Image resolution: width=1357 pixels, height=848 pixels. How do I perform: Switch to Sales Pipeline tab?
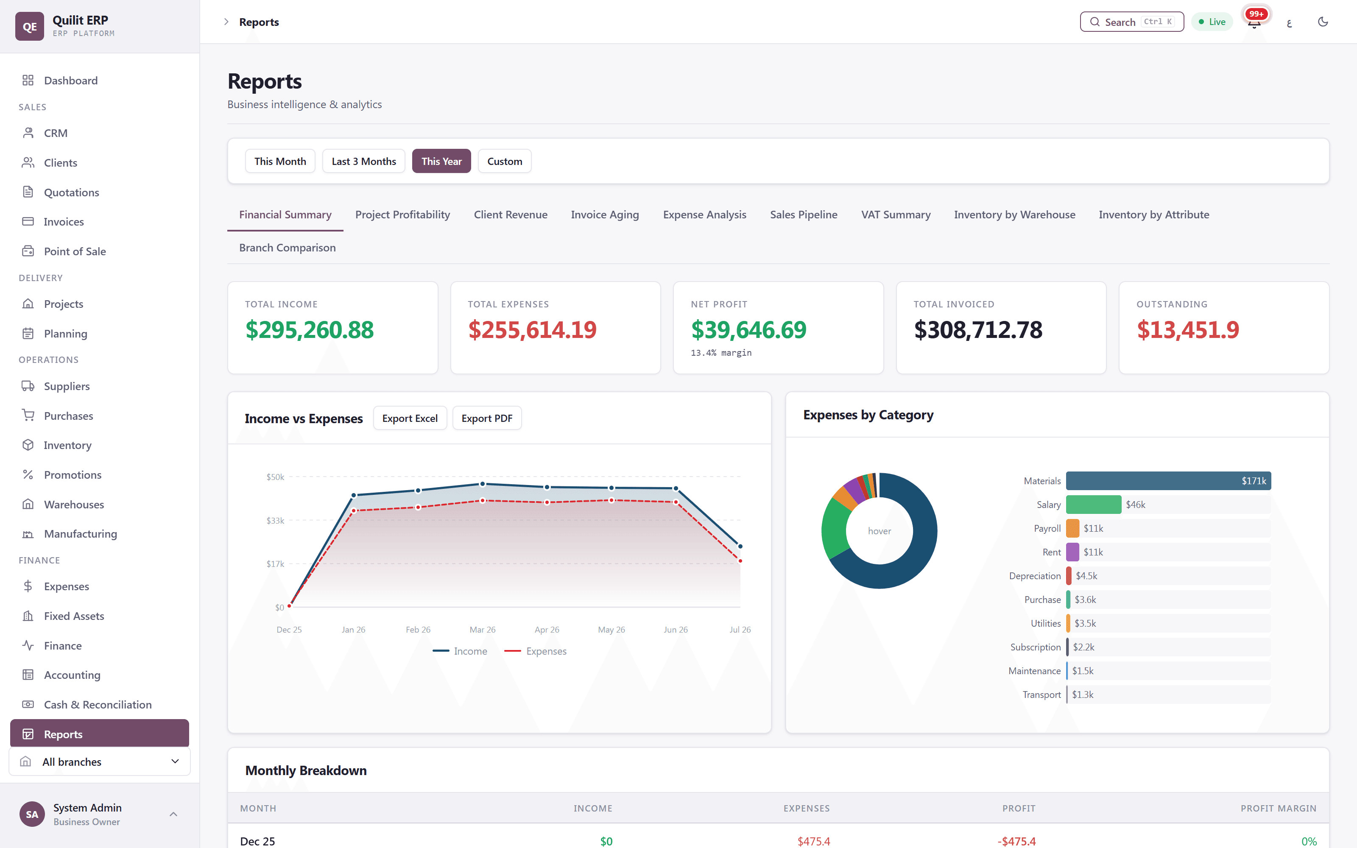tap(804, 215)
